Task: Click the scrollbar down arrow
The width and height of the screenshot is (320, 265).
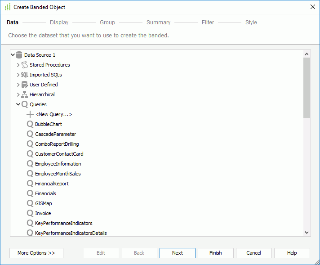Action: click(x=307, y=233)
